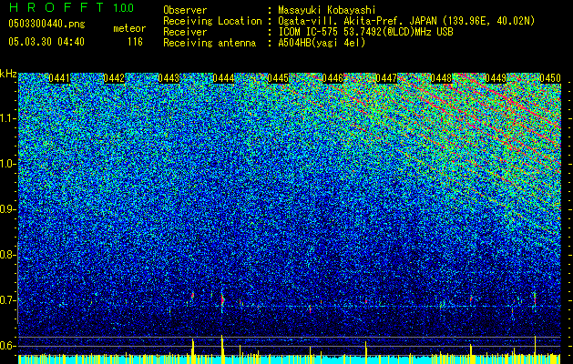The height and width of the screenshot is (364, 573).
Task: Click the kHz axis unit label
Action: 8,74
